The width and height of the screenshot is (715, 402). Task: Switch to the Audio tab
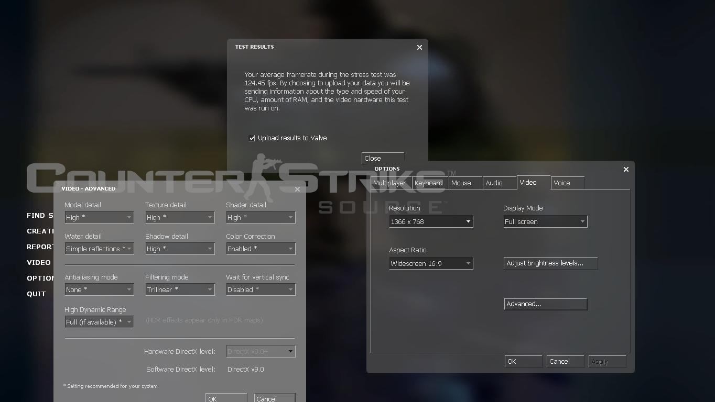pos(499,183)
